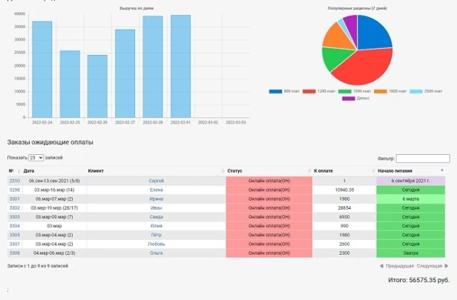Open client Сергей profile link
Viewport: 457px width, 300px height.
[157, 181]
